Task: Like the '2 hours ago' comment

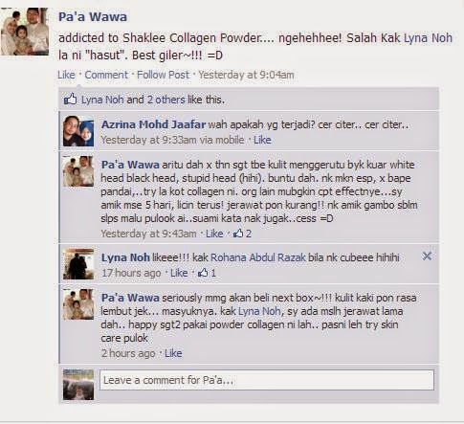Action: tap(173, 353)
